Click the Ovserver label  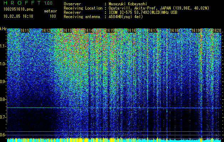(72, 4)
